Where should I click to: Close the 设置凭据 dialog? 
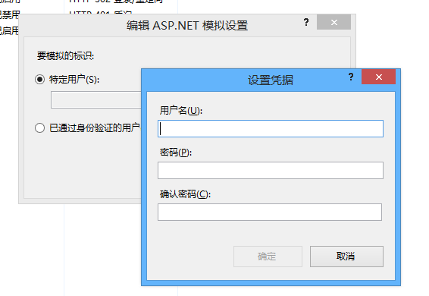point(379,77)
